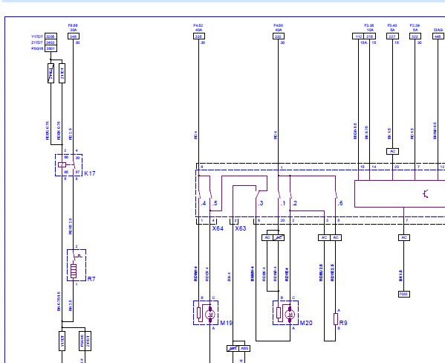This screenshot has height=363, width=445.
Task: Click the unstruck ABS variant box
Action: click(244, 349)
